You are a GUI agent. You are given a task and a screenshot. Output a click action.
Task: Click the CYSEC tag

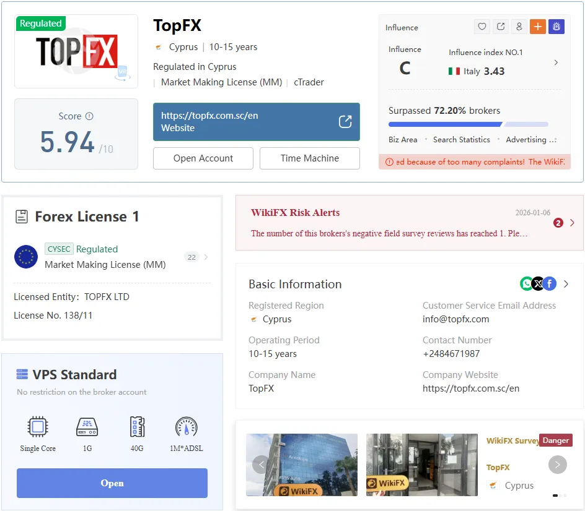[x=59, y=249]
